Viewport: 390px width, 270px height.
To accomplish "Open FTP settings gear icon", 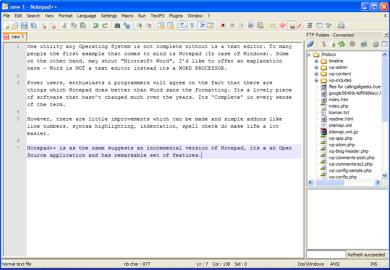I will tap(375, 44).
